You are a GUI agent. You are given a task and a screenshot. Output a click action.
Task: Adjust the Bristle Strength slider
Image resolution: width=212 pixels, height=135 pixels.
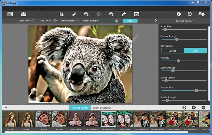[167, 100]
